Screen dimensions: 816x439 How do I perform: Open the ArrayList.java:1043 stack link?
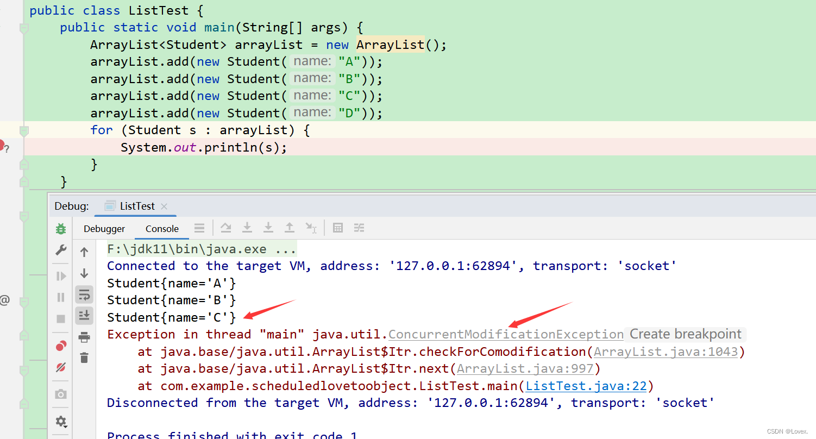(666, 352)
